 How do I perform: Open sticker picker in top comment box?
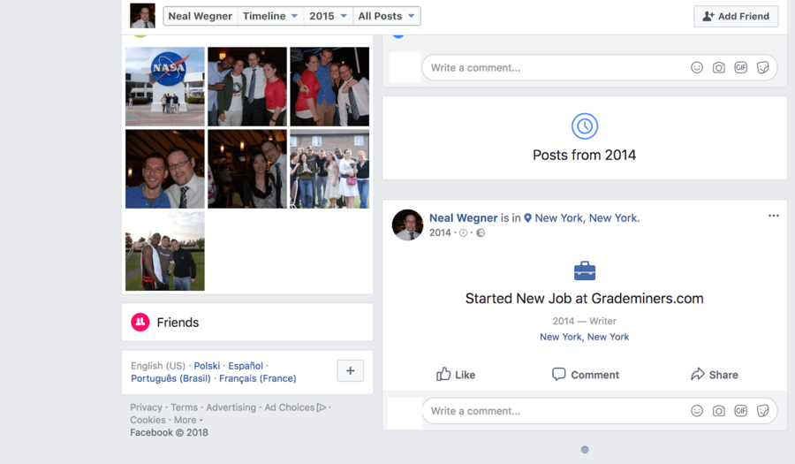tap(762, 67)
